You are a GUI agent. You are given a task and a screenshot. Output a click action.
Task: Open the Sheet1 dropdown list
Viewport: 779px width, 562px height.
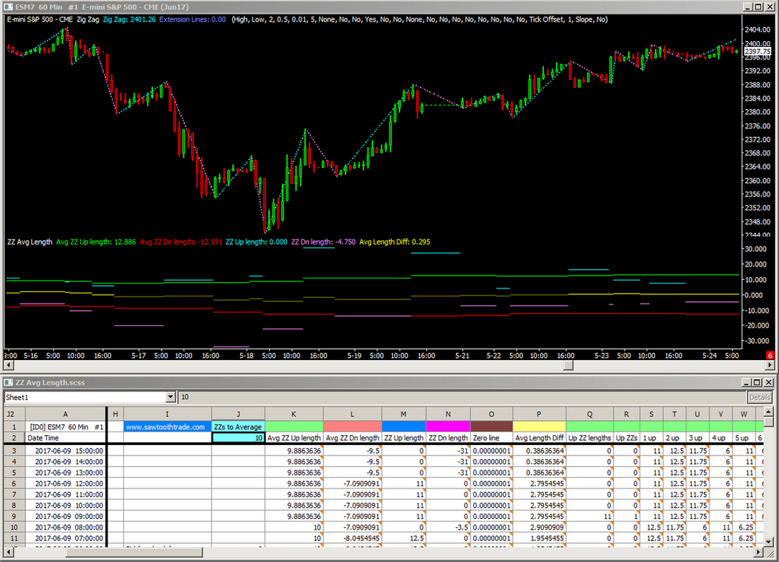[x=171, y=397]
